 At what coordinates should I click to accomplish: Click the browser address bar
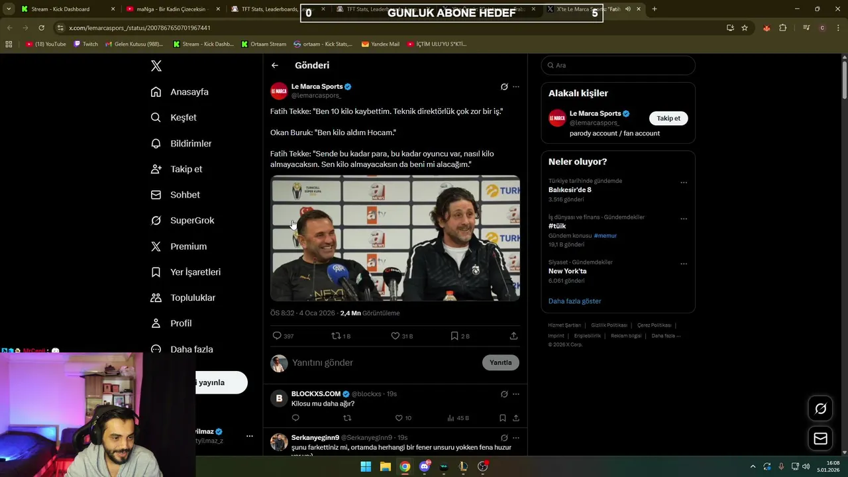[x=391, y=28]
